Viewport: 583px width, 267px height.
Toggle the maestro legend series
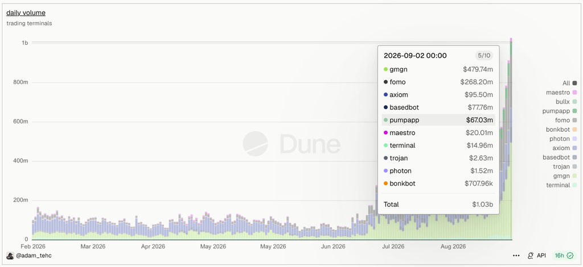click(561, 93)
